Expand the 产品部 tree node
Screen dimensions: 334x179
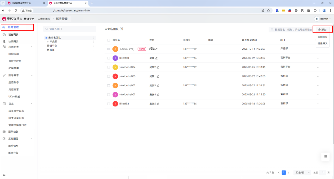pos(48,42)
